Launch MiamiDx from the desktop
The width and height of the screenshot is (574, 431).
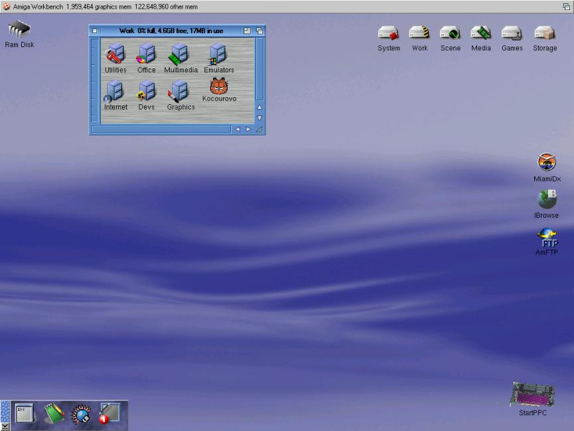pyautogui.click(x=547, y=162)
